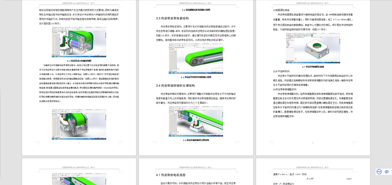Select the figure 3-6 rotating tilt support image

[x=196, y=121]
